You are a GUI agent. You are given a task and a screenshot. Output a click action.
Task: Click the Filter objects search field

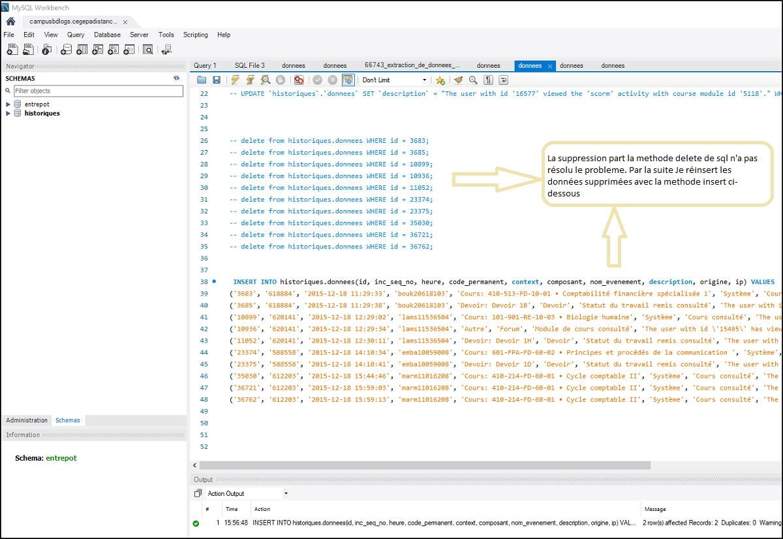pyautogui.click(x=98, y=91)
